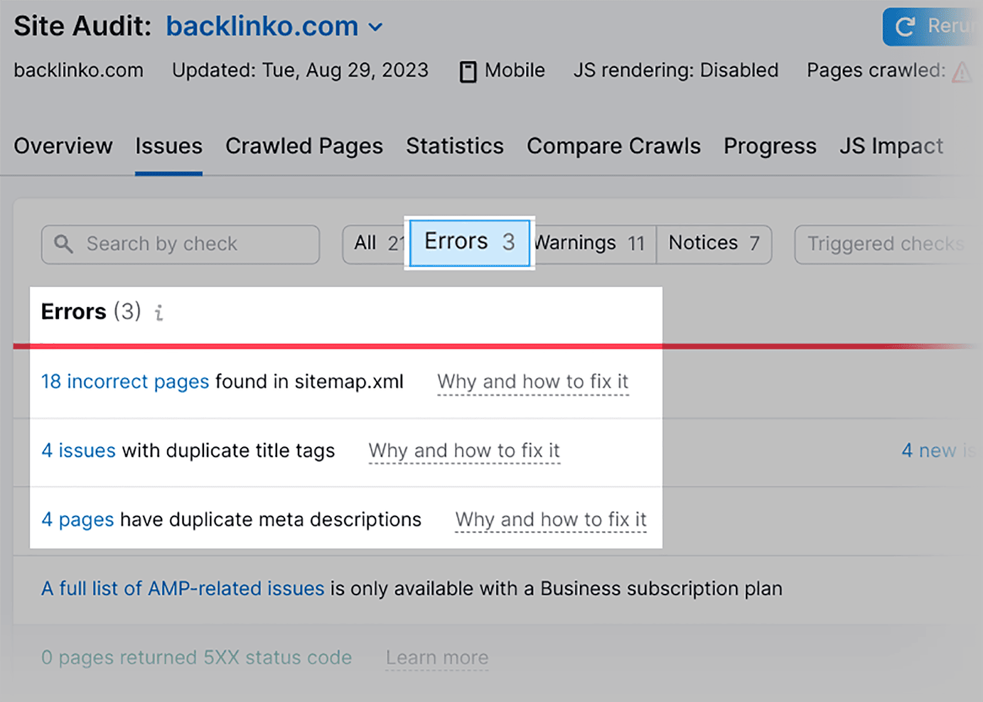The image size is (983, 702).
Task: Click Why and how to fix it for duplicate title tags
Action: [463, 450]
